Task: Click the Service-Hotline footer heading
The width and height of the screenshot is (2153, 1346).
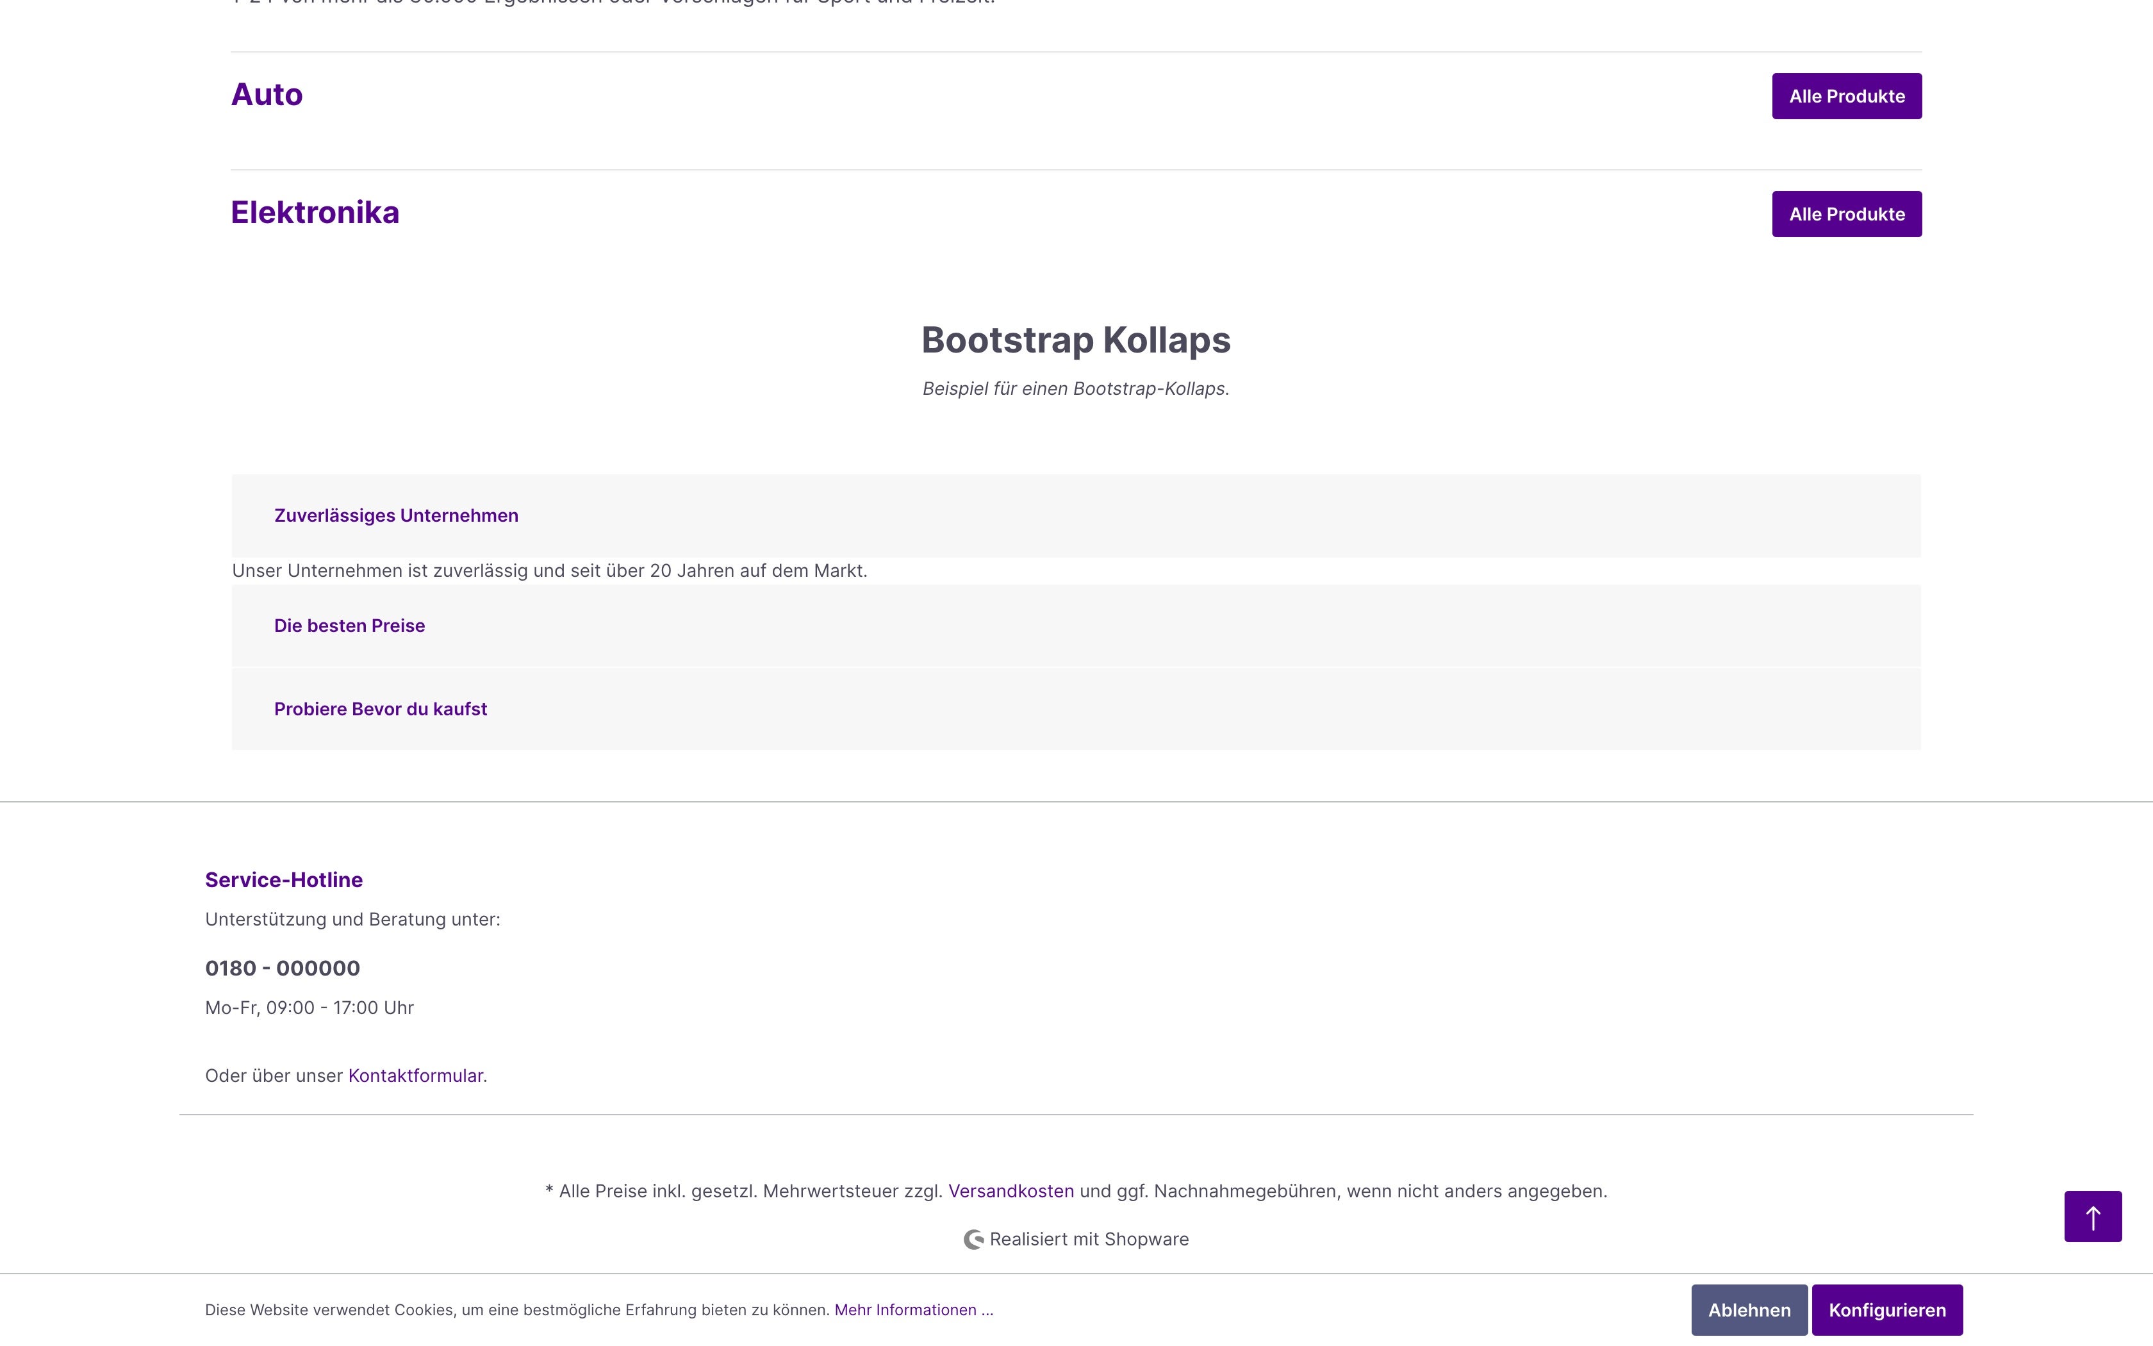Action: 284,879
